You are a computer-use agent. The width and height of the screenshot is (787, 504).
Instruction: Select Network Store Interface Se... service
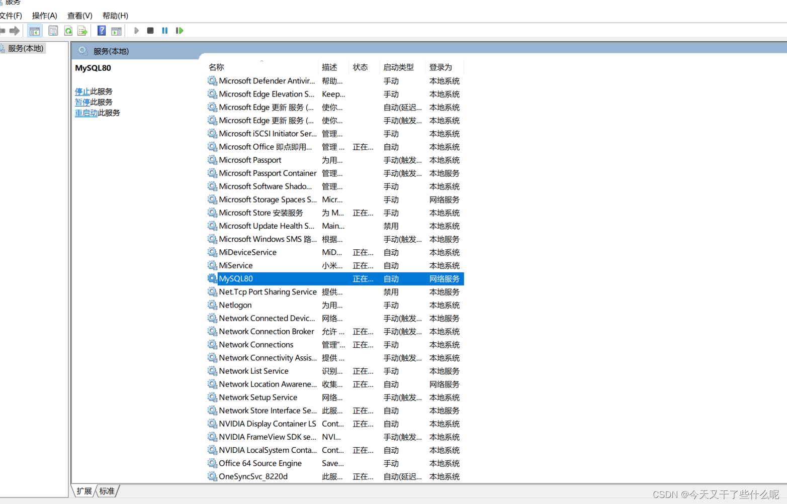(268, 411)
